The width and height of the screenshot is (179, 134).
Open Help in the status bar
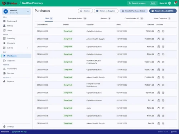pos(174,132)
